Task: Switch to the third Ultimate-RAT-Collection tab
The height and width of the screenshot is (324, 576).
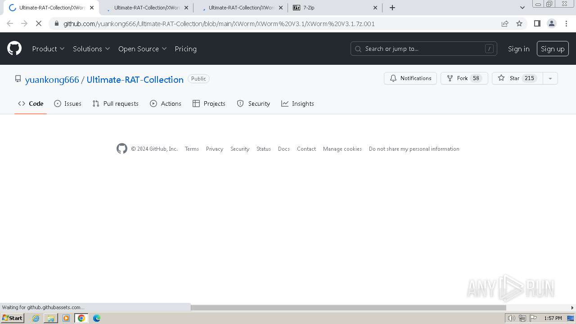Action: pyautogui.click(x=241, y=8)
